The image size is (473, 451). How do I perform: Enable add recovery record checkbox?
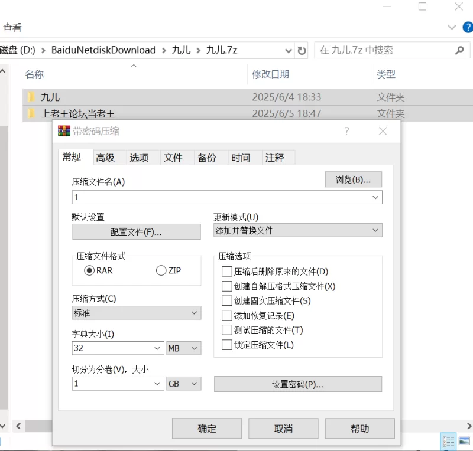(x=226, y=315)
